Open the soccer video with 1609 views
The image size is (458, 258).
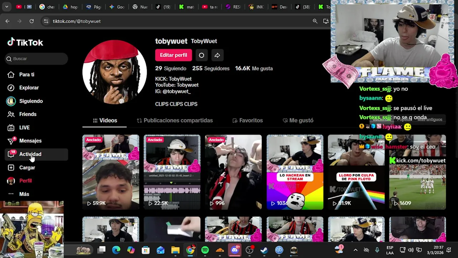pyautogui.click(x=418, y=172)
